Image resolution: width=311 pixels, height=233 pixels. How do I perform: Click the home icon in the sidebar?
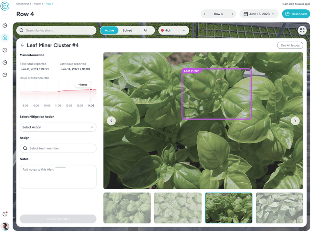(x=5, y=38)
